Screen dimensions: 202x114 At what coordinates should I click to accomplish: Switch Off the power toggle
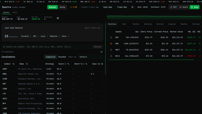173,7
